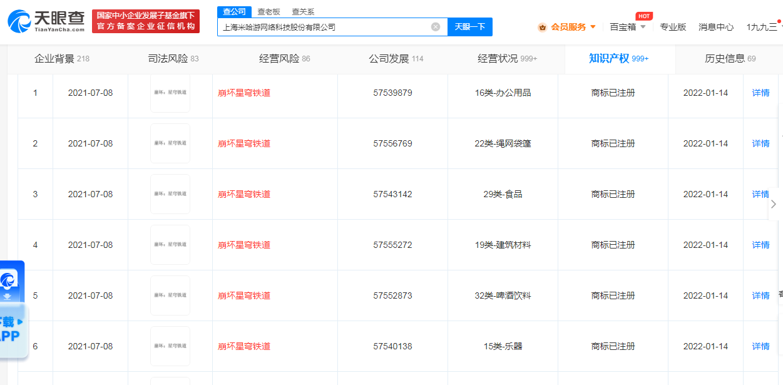Screen dimensions: 783x385
Task: Click the 15类-乐器 cell
Action: (x=503, y=346)
